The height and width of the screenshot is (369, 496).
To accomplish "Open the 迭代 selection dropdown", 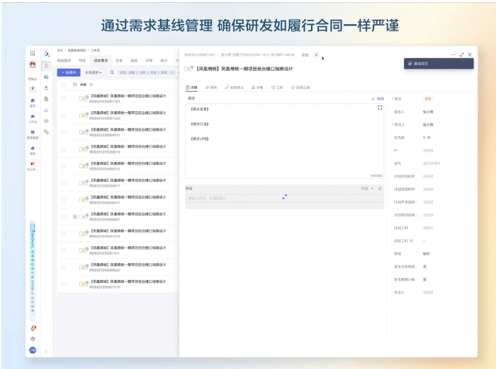I will [x=431, y=163].
